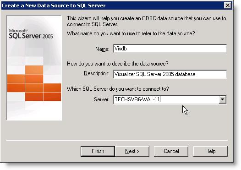Click the dialog title bar text
The image size is (241, 170).
pyautogui.click(x=54, y=5)
